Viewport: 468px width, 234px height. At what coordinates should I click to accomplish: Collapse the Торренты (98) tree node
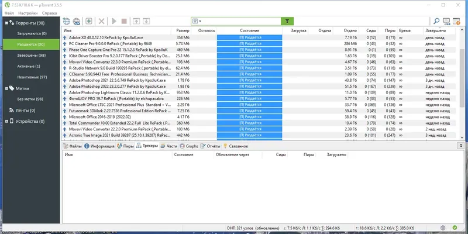tap(6, 23)
